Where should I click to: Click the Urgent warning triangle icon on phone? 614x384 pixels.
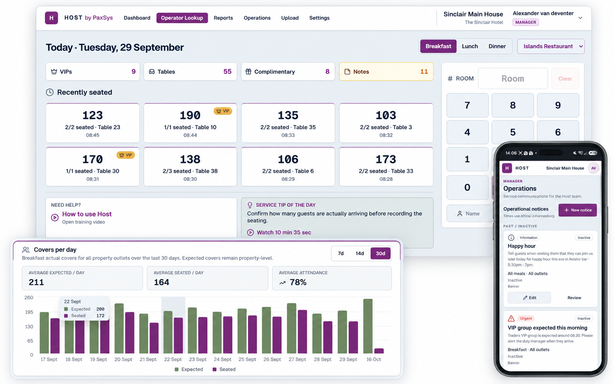tap(511, 318)
